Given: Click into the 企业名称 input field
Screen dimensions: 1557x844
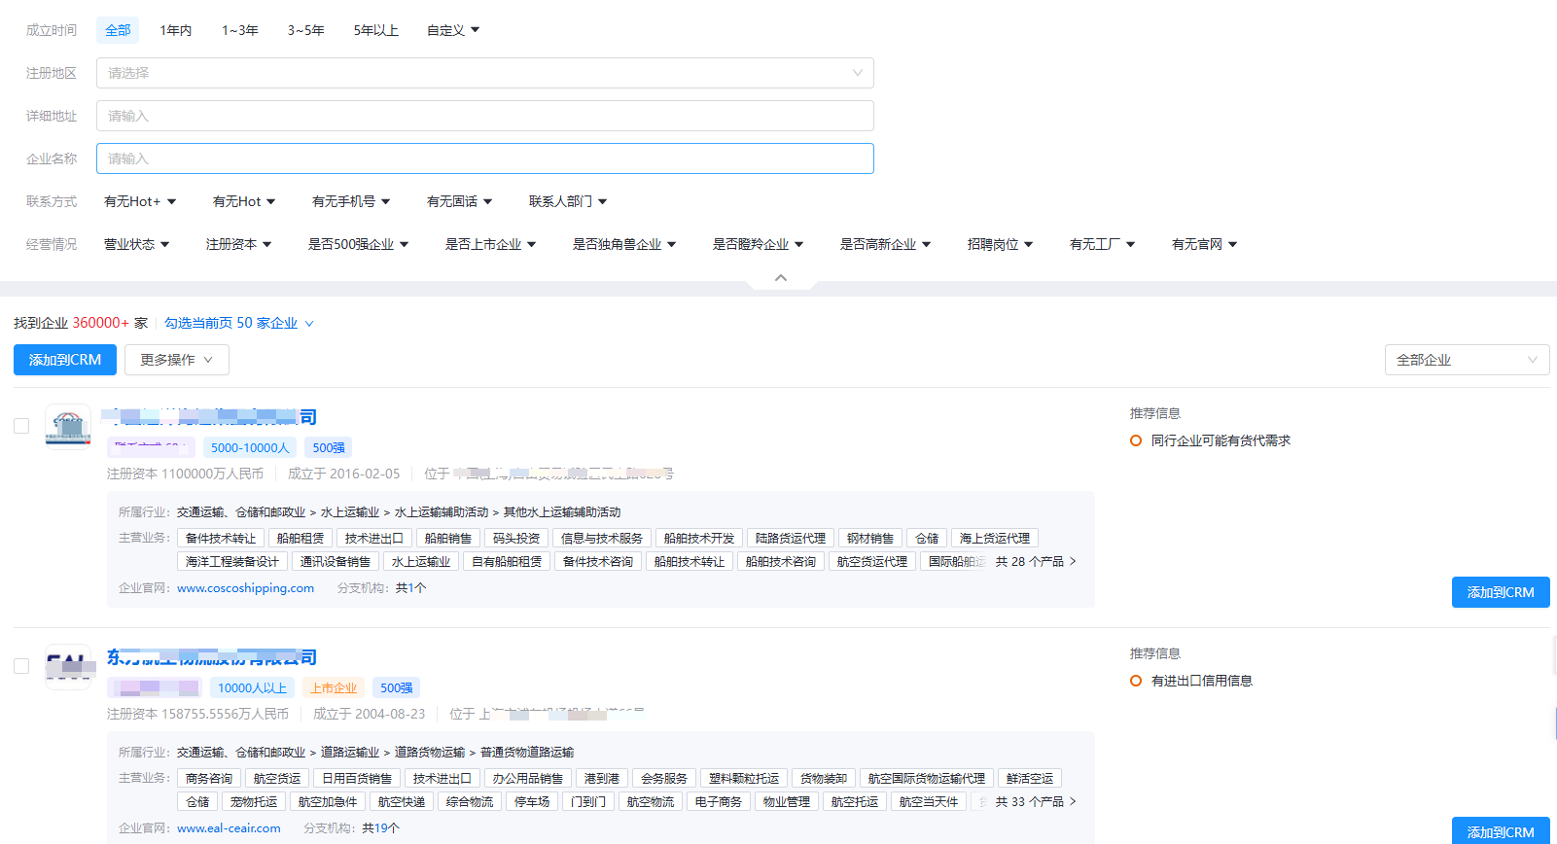Looking at the screenshot, I should click(x=484, y=158).
